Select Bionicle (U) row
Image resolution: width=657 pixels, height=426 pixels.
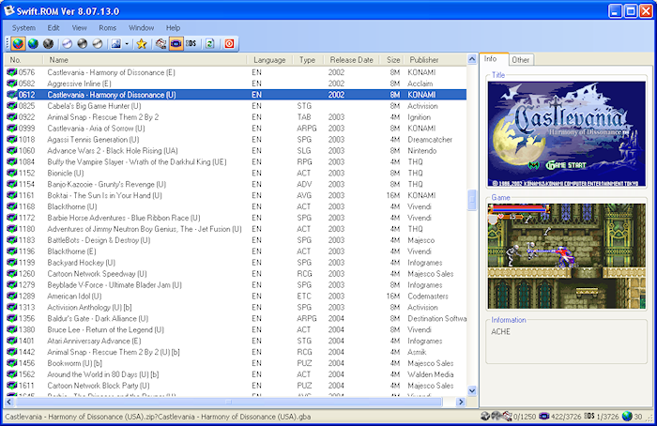click(x=236, y=173)
